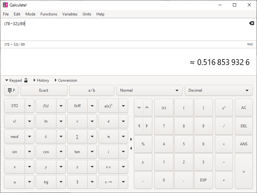
Task: Open the programming keypad grid button
Action: (x=11, y=90)
